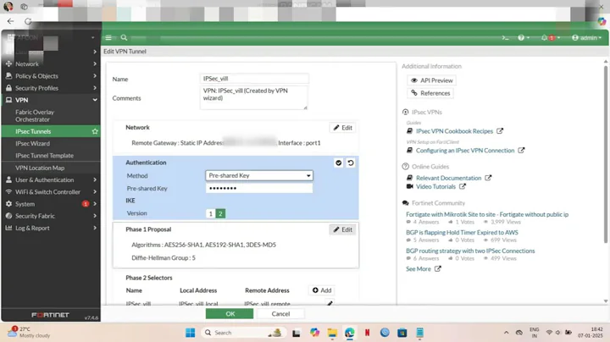Click the Cancel button
The image size is (610, 342).
pos(280,313)
